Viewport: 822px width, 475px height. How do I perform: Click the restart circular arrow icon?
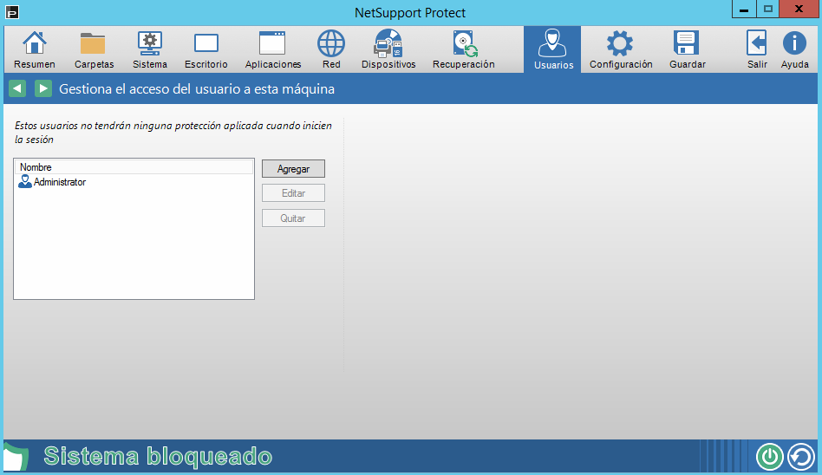(801, 457)
